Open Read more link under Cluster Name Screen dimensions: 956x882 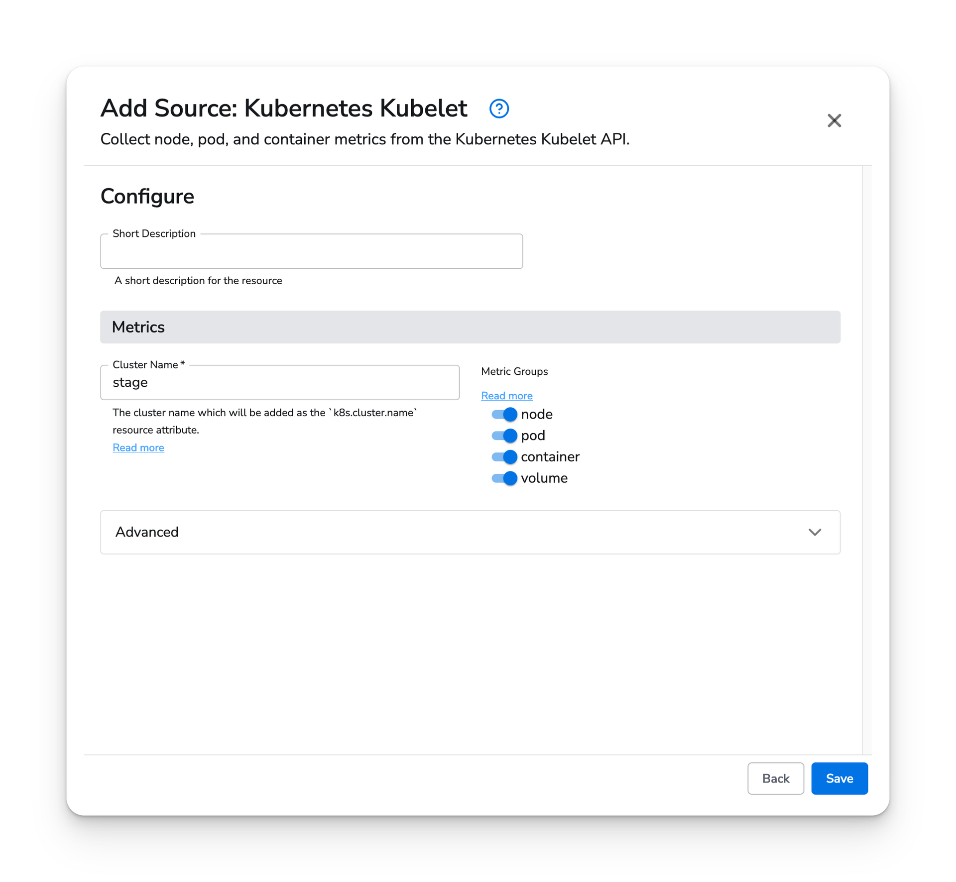[138, 447]
